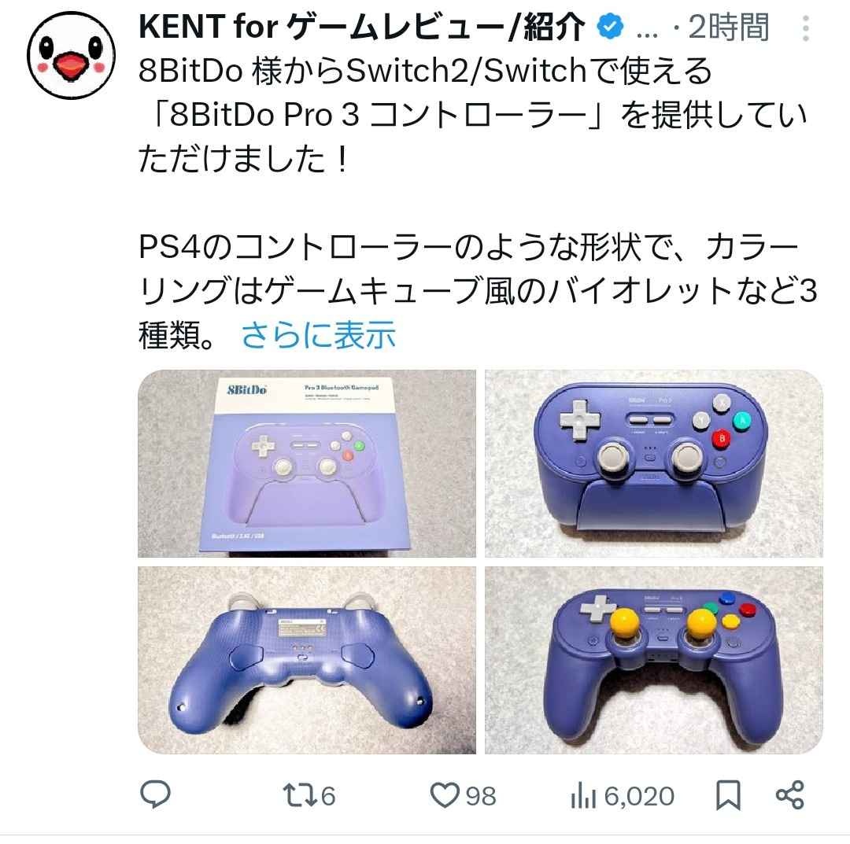The image size is (850, 844).
Task: View post analytics bar chart icon
Action: 583,796
